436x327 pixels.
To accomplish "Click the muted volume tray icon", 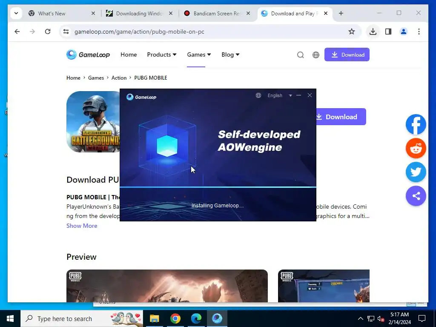I will tap(381, 318).
